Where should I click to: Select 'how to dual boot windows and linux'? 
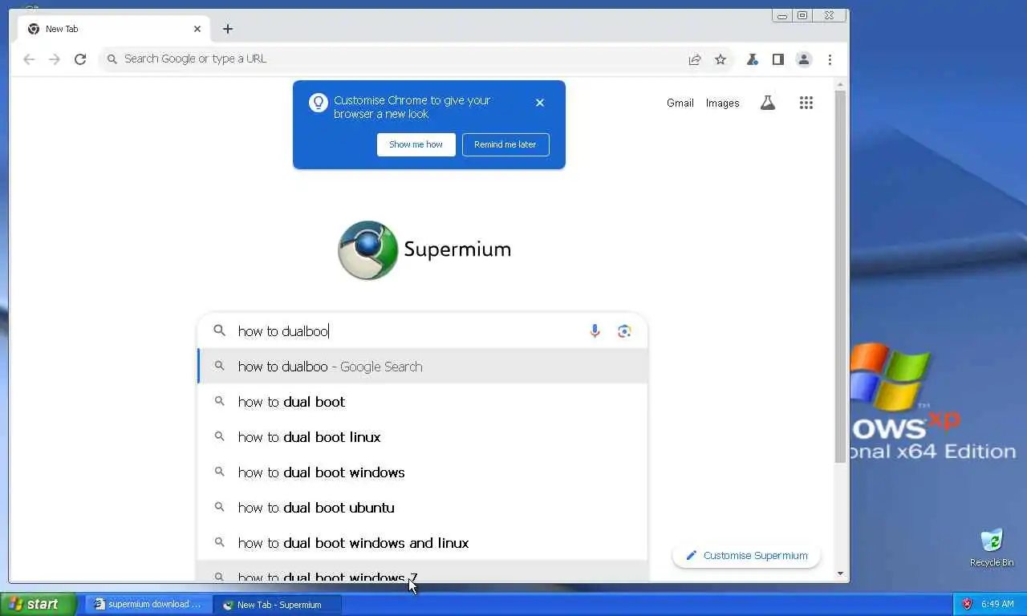point(423,543)
